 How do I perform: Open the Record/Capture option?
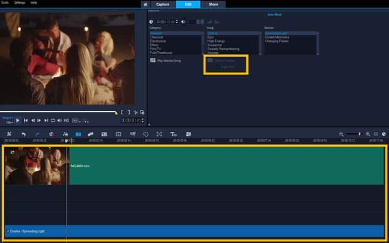52,134
